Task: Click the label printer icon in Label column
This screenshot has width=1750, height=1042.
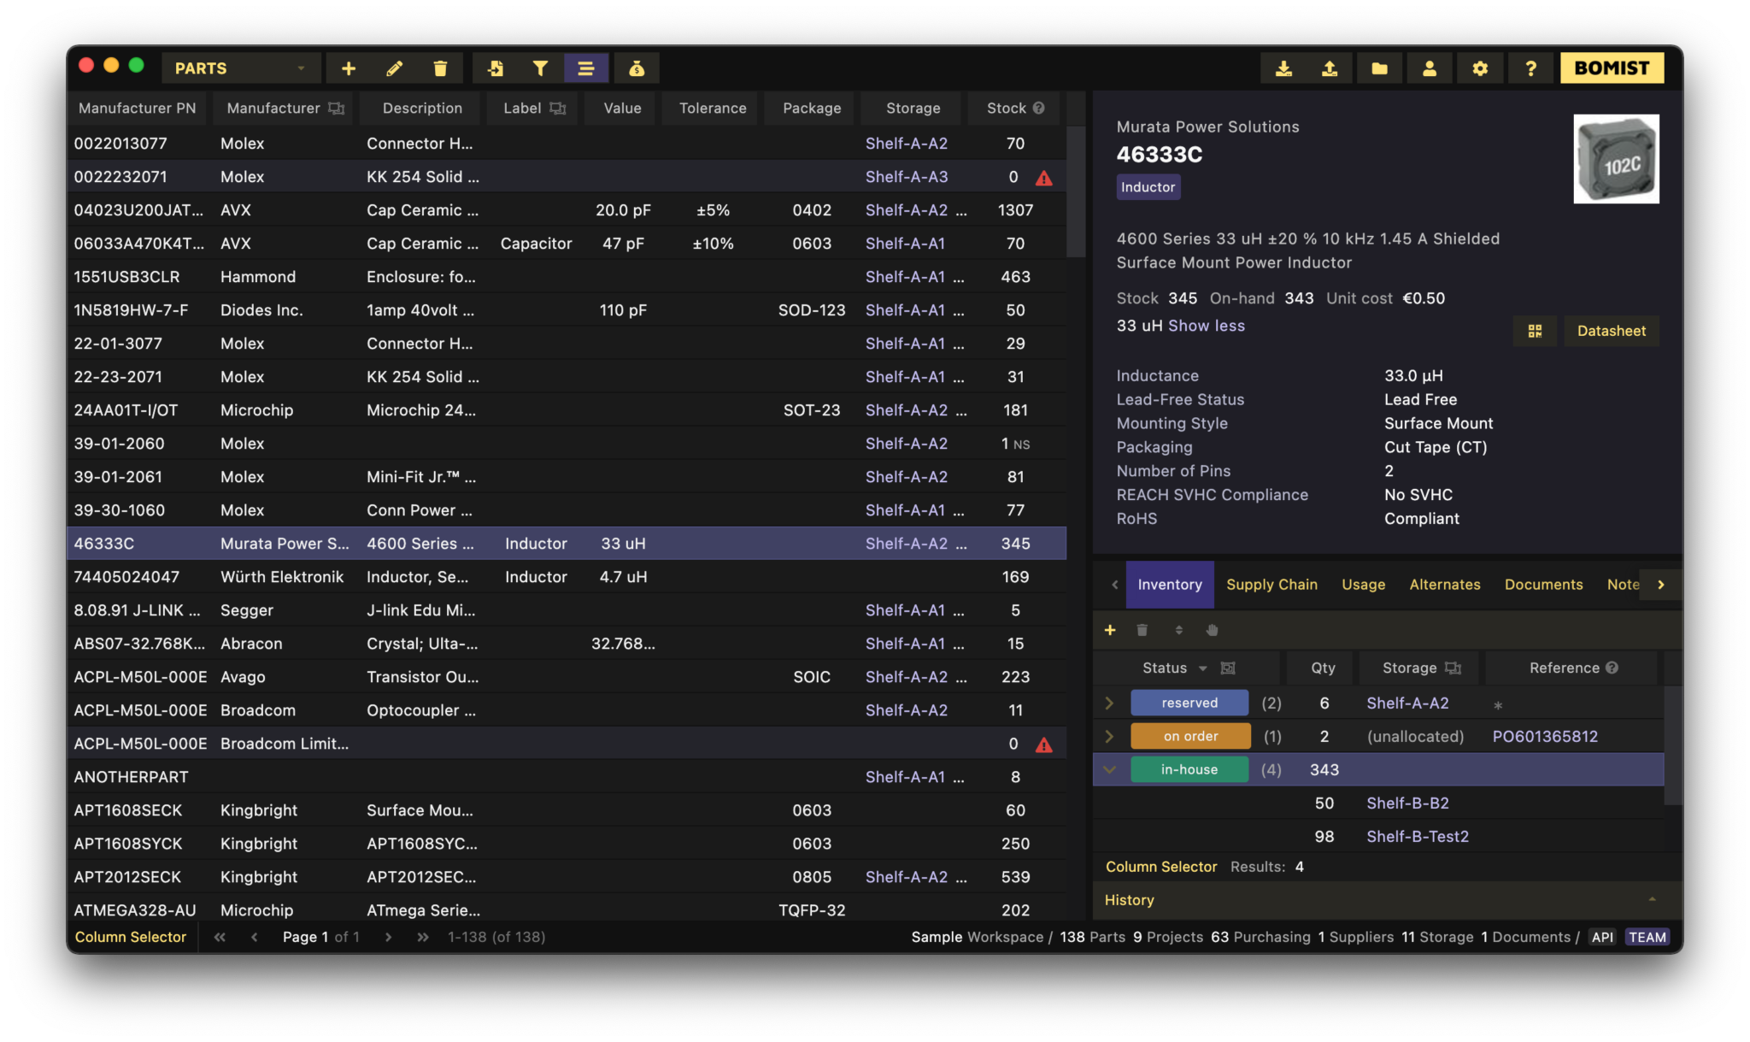Action: click(556, 108)
